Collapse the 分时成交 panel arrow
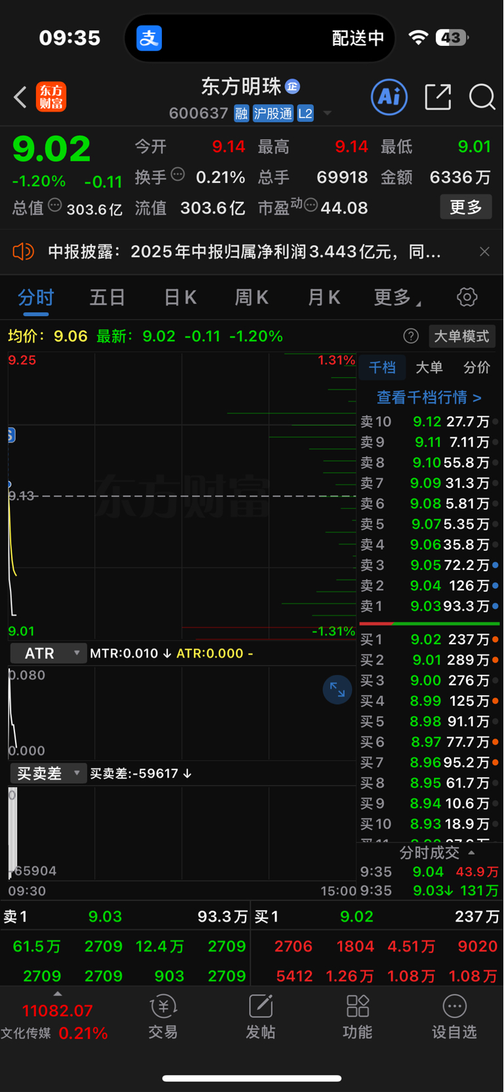 tap(471, 853)
